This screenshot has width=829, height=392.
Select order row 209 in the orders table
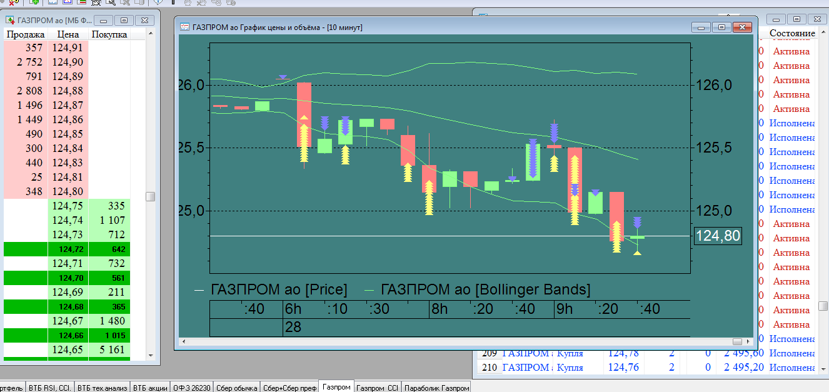click(x=648, y=353)
